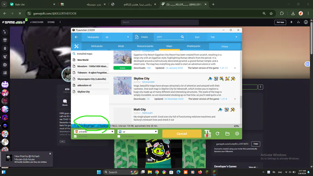Open author Silveran666 link under Skyline City
The height and width of the screenshot is (176, 313).
[148, 82]
